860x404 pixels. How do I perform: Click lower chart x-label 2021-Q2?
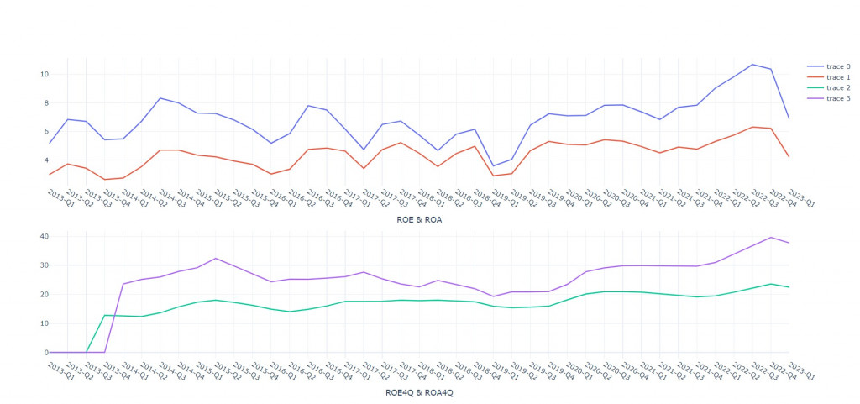[674, 371]
